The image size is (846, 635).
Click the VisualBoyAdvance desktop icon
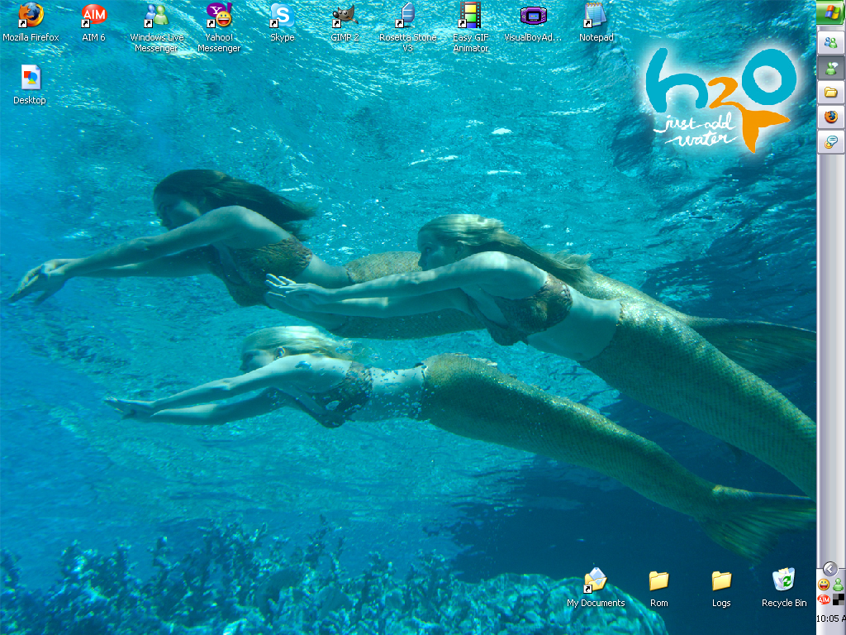(x=533, y=22)
